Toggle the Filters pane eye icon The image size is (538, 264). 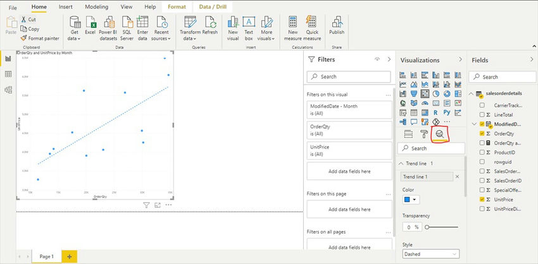click(377, 59)
